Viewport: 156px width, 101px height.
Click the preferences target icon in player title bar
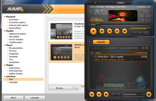pyautogui.click(x=95, y=3)
